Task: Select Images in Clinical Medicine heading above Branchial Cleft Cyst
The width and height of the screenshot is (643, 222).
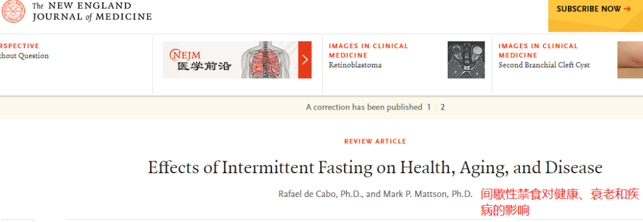Action: 538,51
